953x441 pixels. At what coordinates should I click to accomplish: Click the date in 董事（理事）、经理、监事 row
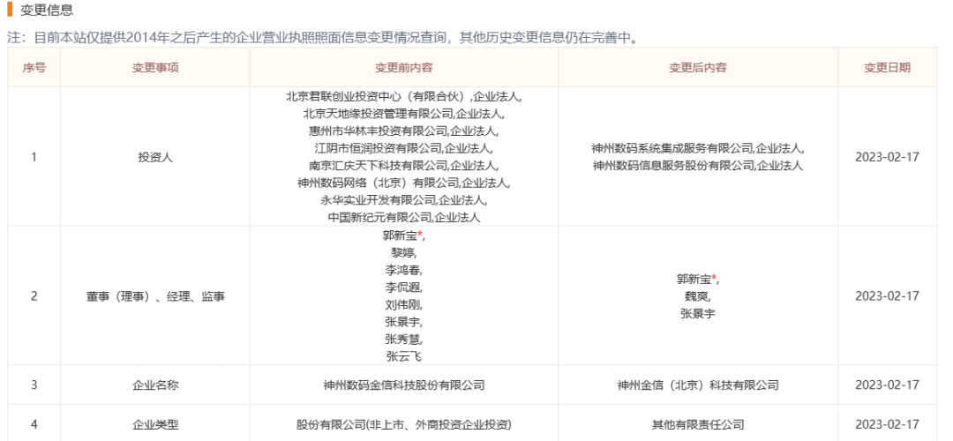click(x=888, y=296)
